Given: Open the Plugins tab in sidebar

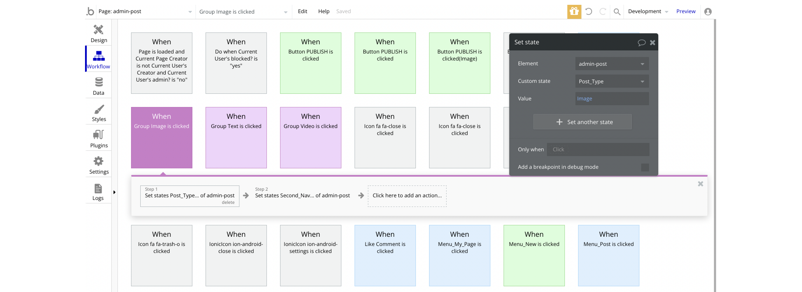Looking at the screenshot, I should point(99,139).
